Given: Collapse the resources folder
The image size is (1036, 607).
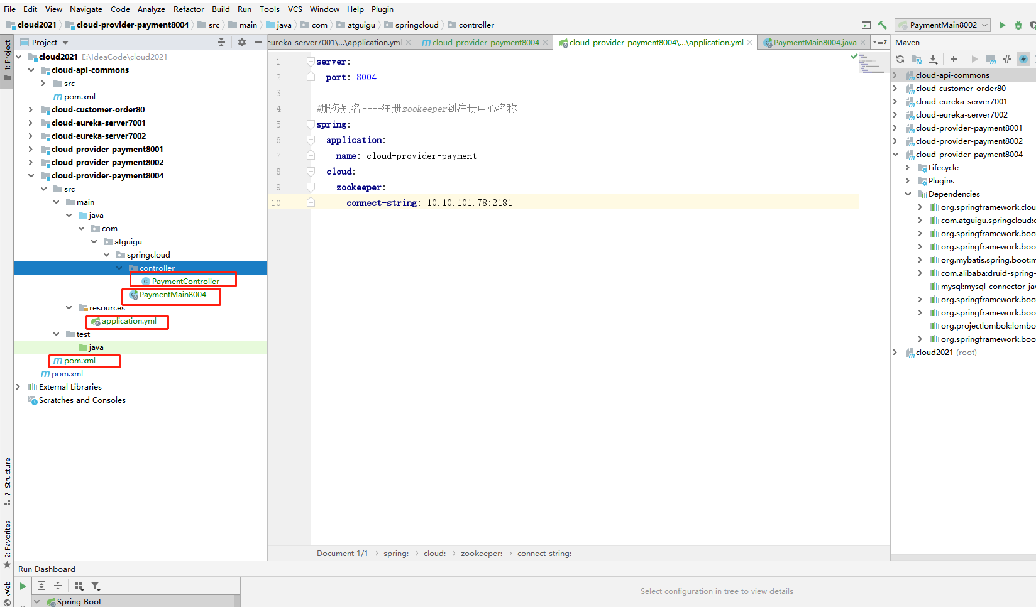Looking at the screenshot, I should click(69, 307).
